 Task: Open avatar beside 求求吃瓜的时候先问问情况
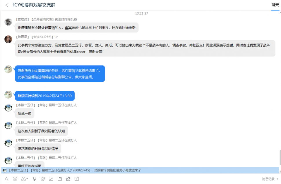pos(8,143)
